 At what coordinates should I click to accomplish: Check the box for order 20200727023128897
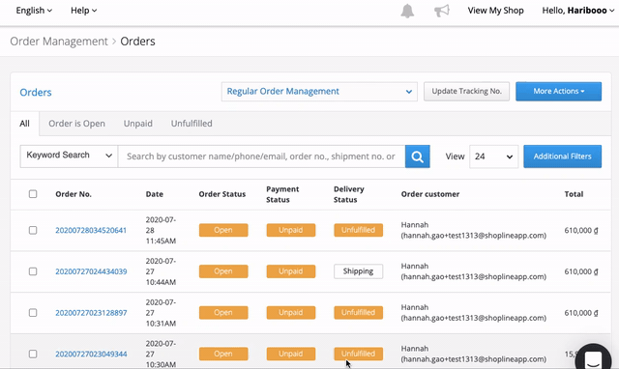point(33,313)
